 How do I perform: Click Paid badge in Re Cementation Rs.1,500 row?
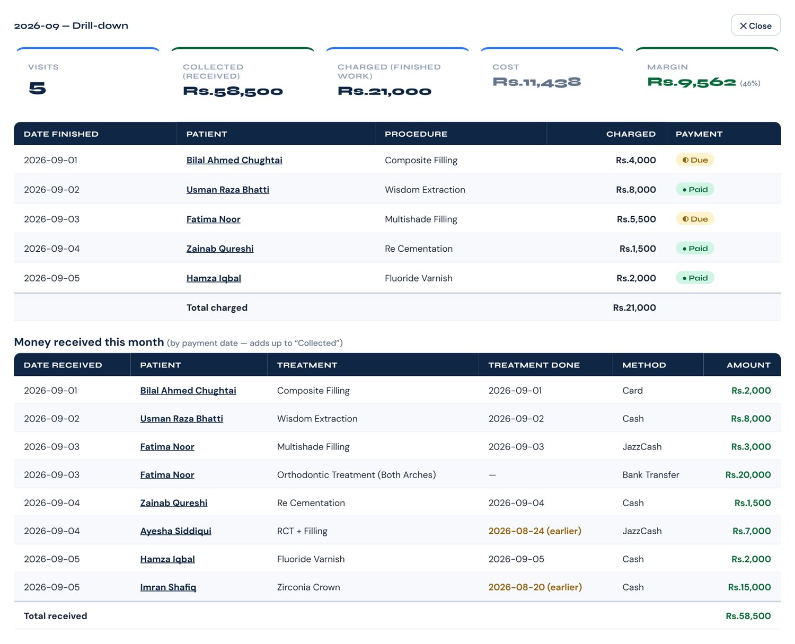coord(695,249)
